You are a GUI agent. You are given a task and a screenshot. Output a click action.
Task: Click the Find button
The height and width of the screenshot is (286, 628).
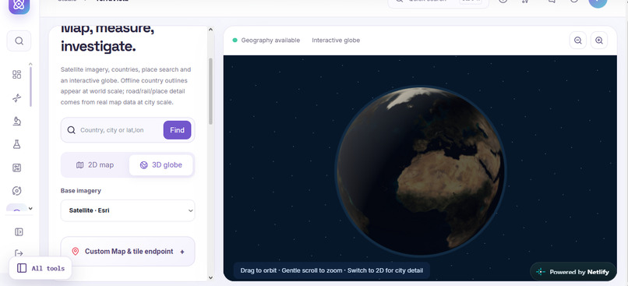(x=177, y=130)
